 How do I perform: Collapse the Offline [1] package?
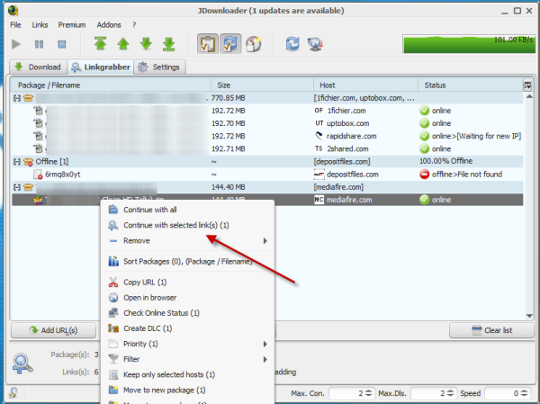(x=16, y=161)
